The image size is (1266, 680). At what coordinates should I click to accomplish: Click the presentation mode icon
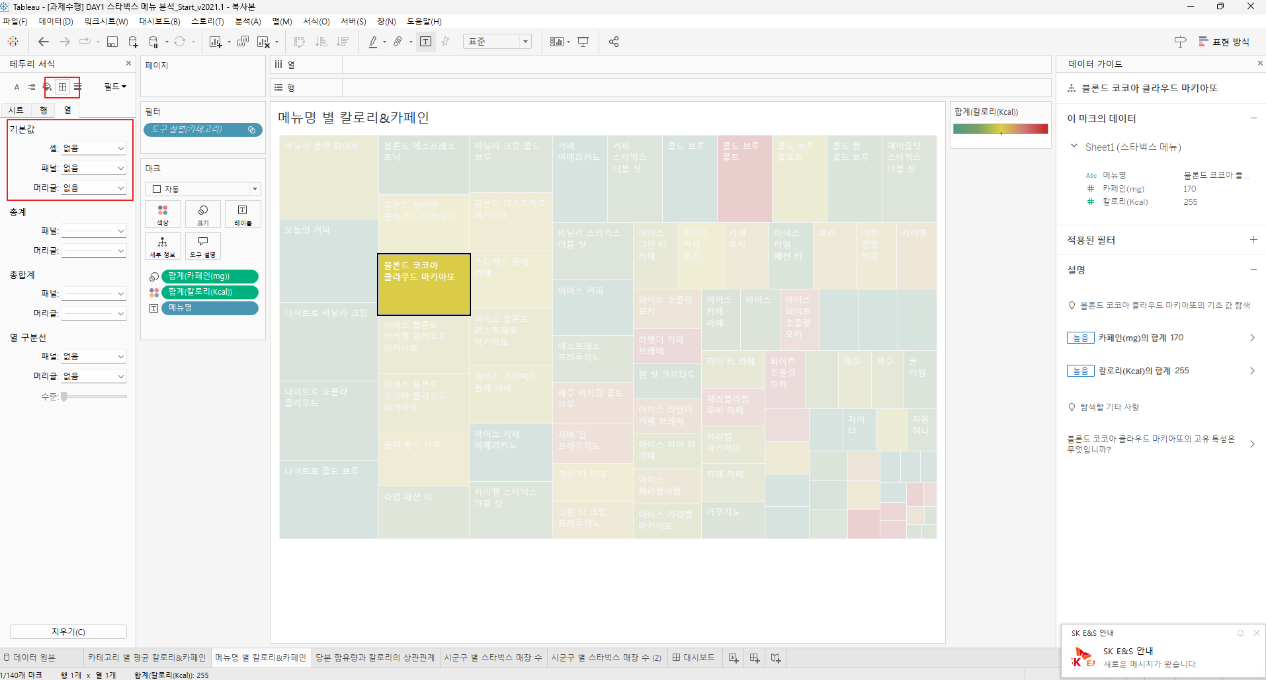click(x=583, y=42)
